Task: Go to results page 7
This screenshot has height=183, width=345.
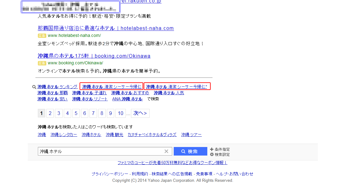Action: pos(93,113)
